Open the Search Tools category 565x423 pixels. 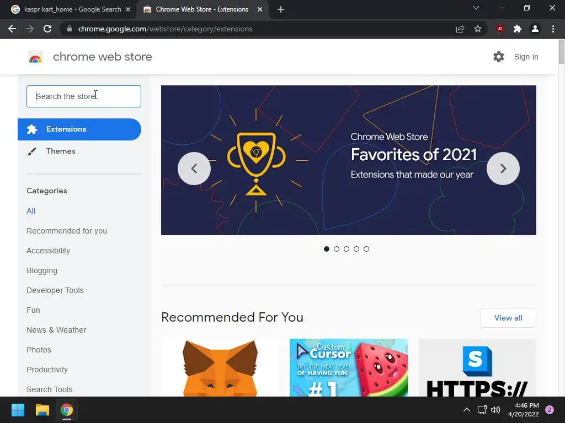point(49,389)
